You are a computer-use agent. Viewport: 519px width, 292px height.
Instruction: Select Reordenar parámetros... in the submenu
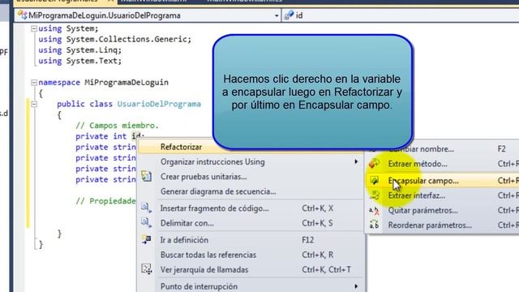click(x=442, y=225)
